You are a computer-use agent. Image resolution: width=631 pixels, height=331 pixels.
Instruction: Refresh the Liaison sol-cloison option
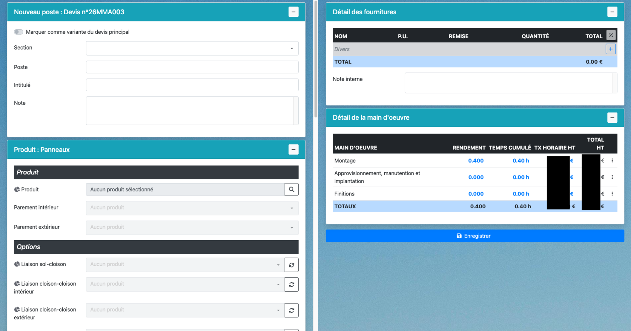click(291, 265)
